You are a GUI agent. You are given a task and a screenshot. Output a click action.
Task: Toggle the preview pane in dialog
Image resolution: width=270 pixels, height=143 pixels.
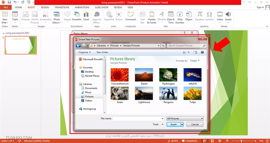195,52
